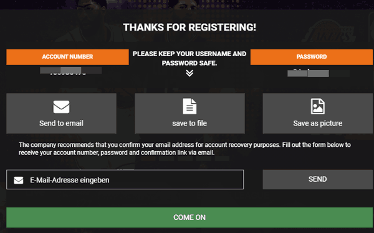
Task: Select the 'Send to email' text label
Action: 61,123
